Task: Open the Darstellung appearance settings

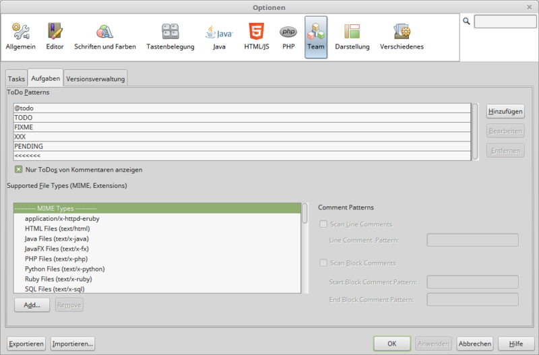Action: (x=352, y=37)
